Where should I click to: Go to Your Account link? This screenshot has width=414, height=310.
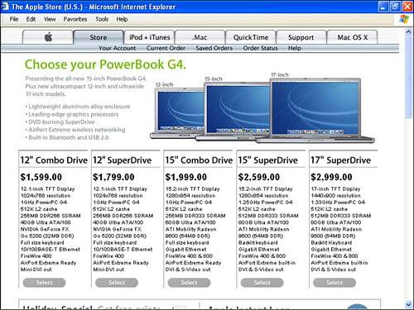[118, 48]
